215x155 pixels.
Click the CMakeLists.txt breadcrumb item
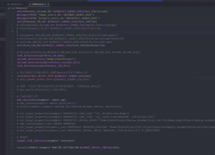click(x=21, y=8)
